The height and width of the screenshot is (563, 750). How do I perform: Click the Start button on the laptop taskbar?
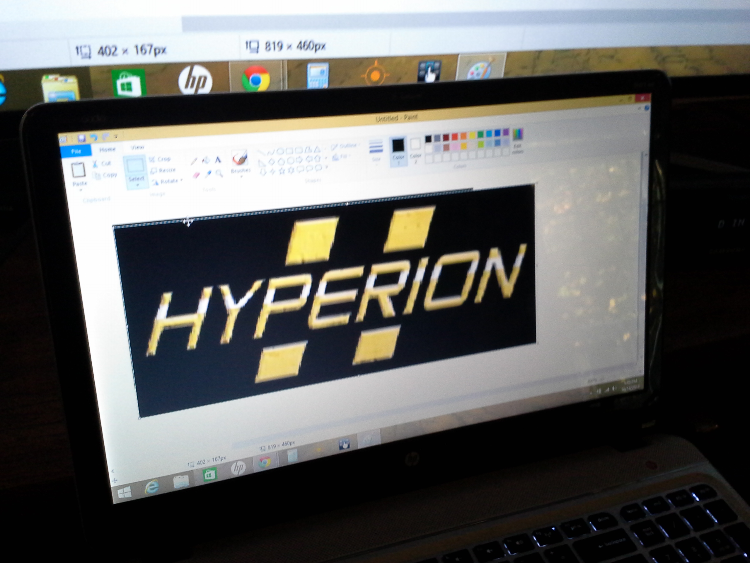coord(125,492)
